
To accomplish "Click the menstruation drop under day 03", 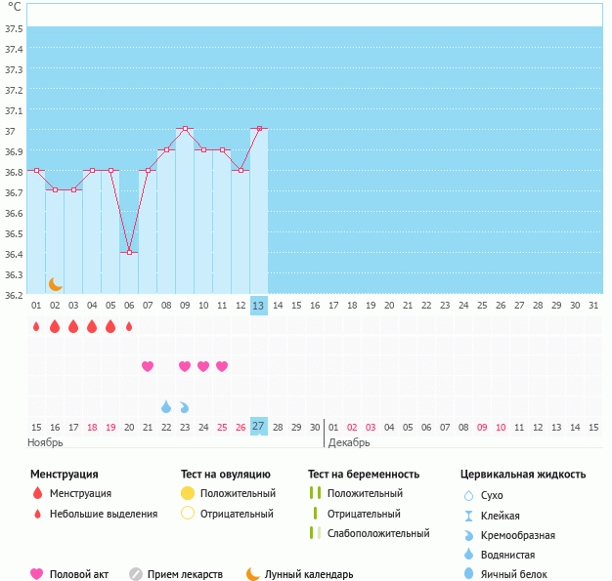I will pos(73,326).
